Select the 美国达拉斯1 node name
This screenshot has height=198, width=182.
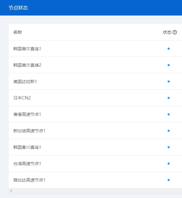[25, 82]
